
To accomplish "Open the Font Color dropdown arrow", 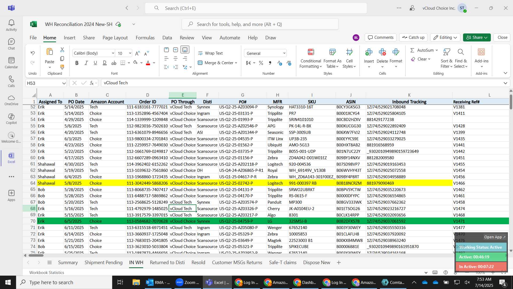I will click(154, 63).
